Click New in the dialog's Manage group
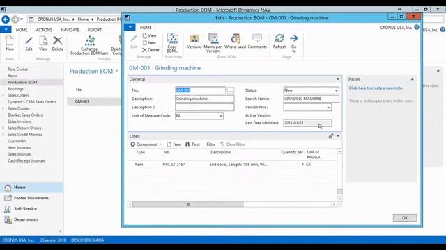Viewport: 446px width, 250px height. click(x=149, y=43)
